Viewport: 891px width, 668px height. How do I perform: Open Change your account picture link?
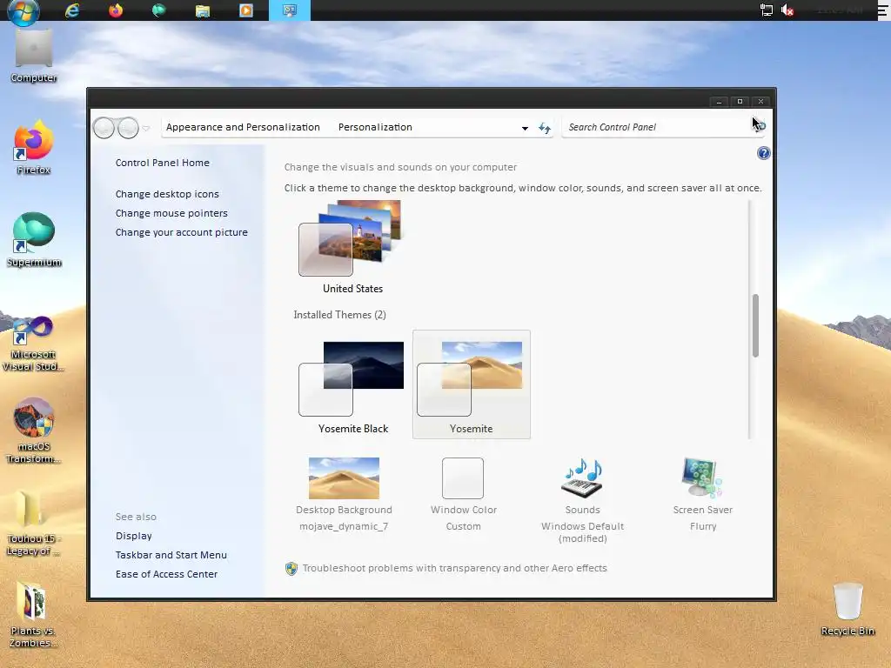click(x=181, y=232)
